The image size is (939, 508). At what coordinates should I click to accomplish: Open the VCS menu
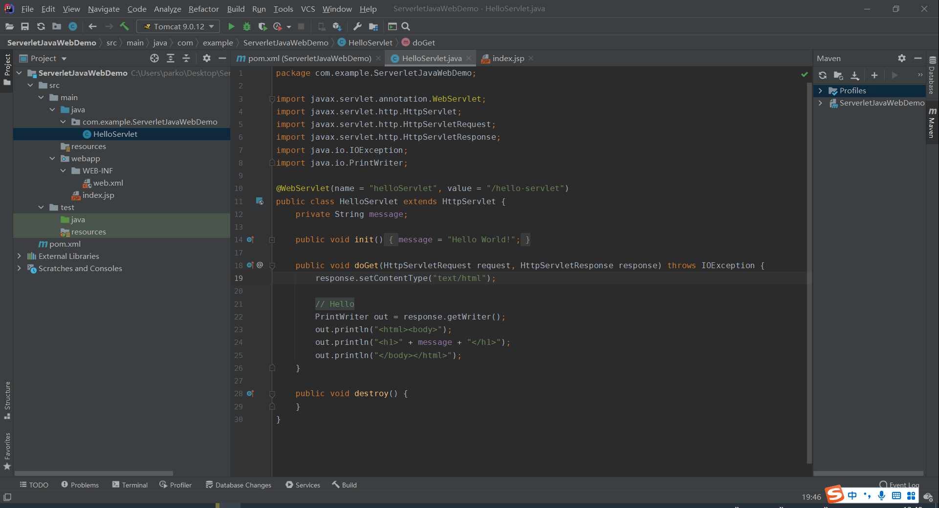click(x=308, y=9)
